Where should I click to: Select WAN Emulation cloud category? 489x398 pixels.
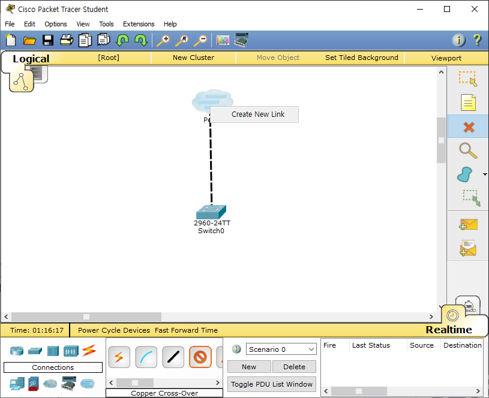click(x=50, y=384)
